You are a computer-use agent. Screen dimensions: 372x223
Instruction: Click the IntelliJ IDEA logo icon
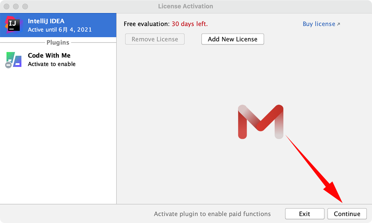[14, 25]
